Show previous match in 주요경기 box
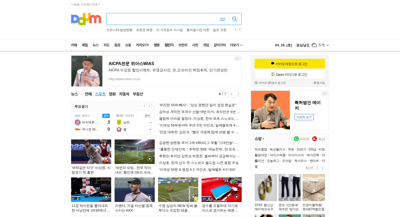The height and width of the screenshot is (217, 400). click(144, 106)
